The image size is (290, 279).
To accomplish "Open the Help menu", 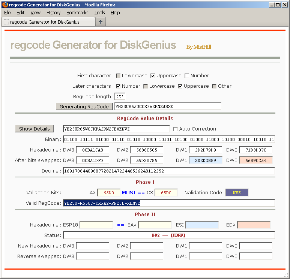I will coord(115,13).
